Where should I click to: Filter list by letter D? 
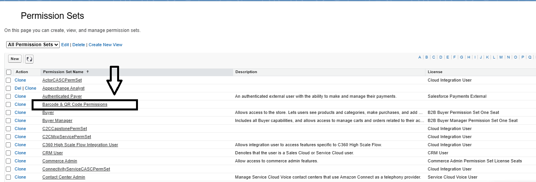(441, 57)
